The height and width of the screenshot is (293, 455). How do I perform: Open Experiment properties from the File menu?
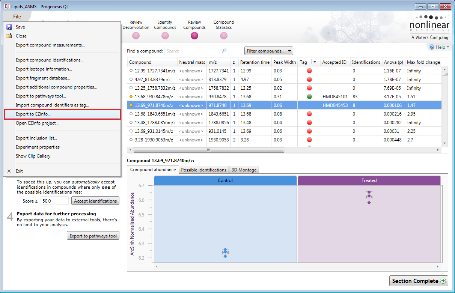(x=38, y=147)
